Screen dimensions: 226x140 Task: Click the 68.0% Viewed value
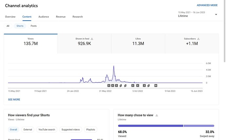coord(122,132)
